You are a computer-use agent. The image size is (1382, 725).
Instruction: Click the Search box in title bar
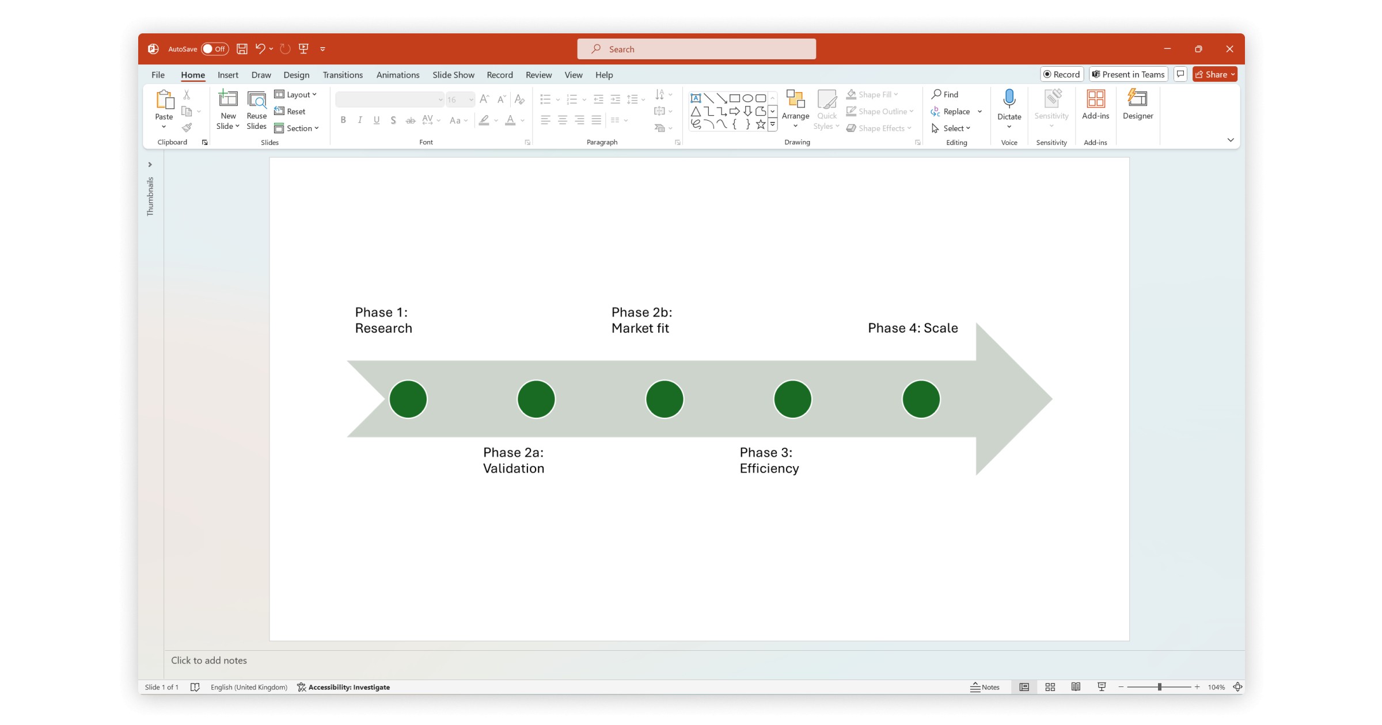(x=696, y=49)
